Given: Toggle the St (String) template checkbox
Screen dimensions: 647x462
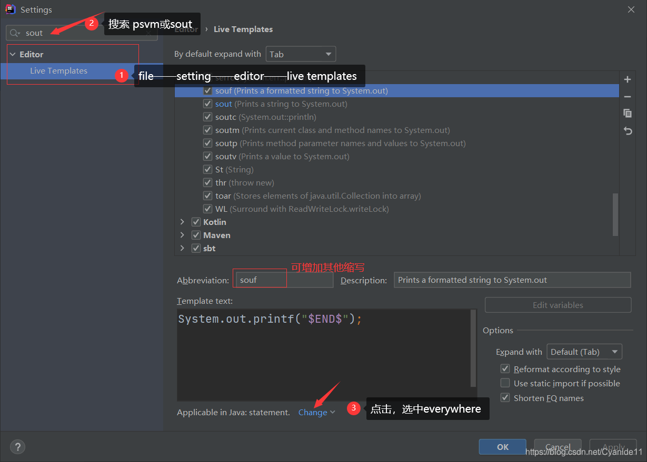Looking at the screenshot, I should tap(207, 169).
